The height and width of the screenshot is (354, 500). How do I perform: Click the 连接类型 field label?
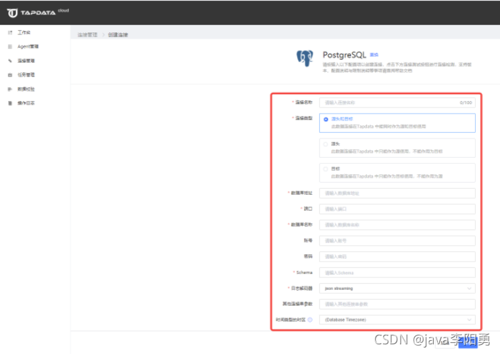pyautogui.click(x=303, y=118)
